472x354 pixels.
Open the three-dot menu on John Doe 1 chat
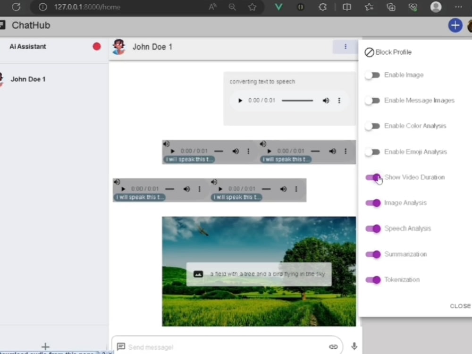click(x=346, y=47)
